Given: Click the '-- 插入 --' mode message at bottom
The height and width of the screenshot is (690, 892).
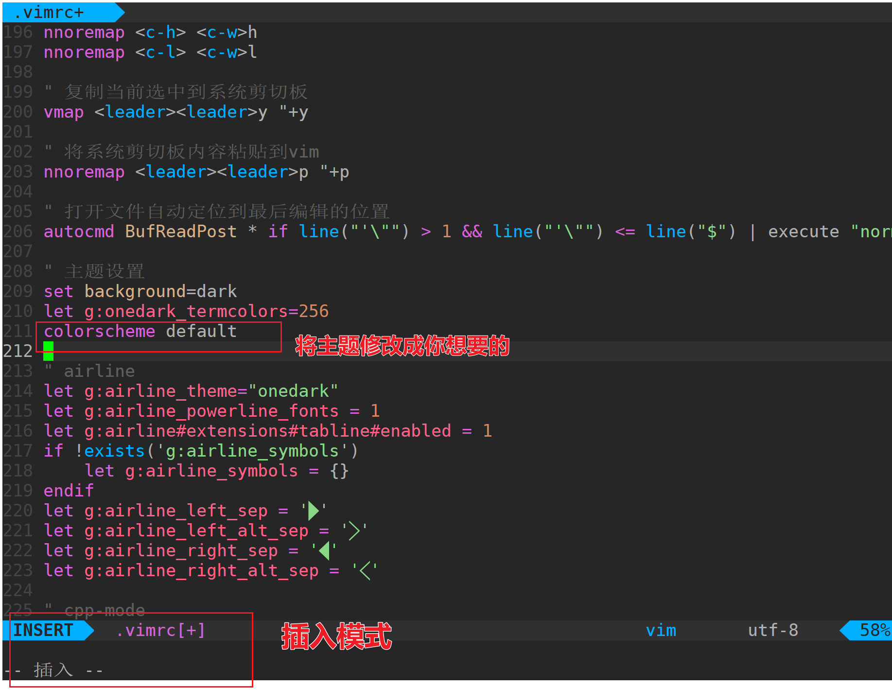Looking at the screenshot, I should pos(53,671).
